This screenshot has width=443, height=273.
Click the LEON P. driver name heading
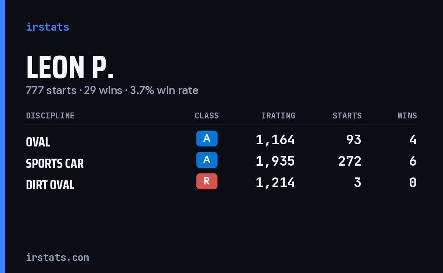(70, 68)
